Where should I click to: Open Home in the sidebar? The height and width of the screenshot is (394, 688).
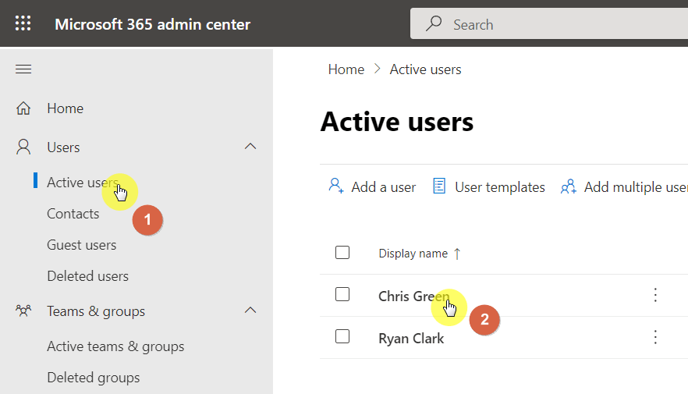point(66,108)
